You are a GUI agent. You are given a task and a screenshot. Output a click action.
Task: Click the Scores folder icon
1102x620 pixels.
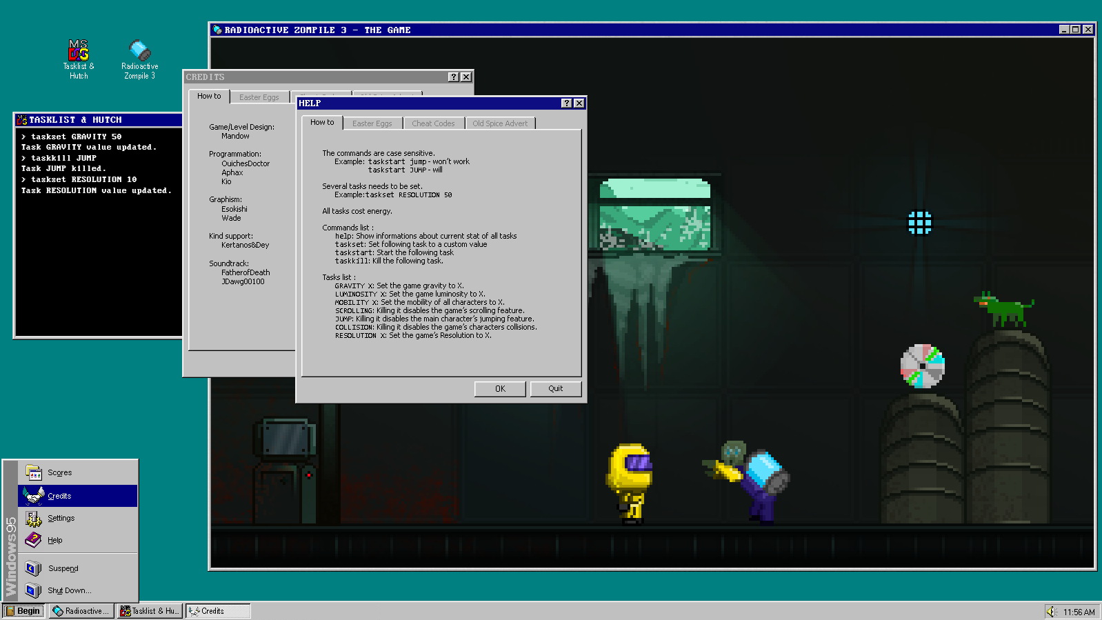34,472
